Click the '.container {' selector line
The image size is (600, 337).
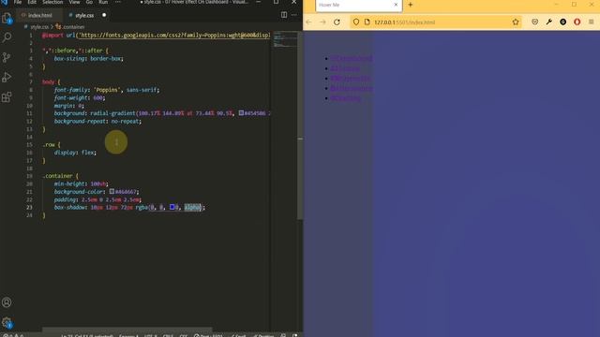coord(60,176)
